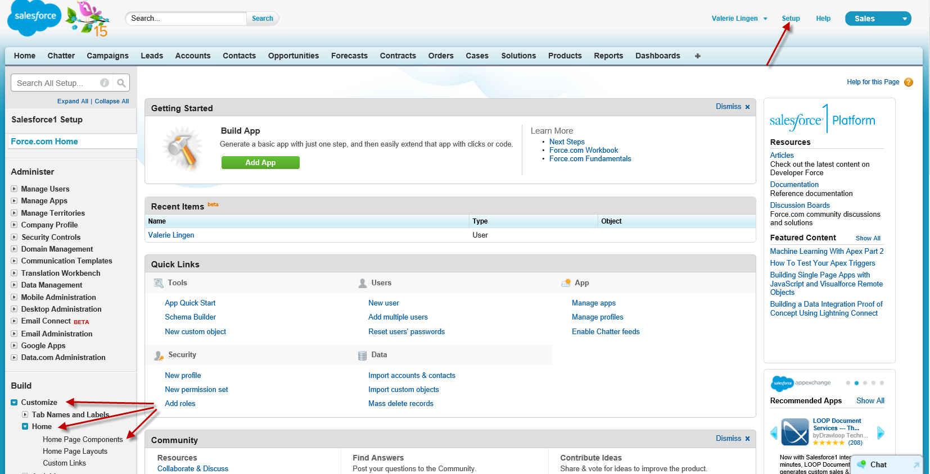Click Enable Chatter feeds link
Viewport: 930px width, 474px height.
point(606,331)
